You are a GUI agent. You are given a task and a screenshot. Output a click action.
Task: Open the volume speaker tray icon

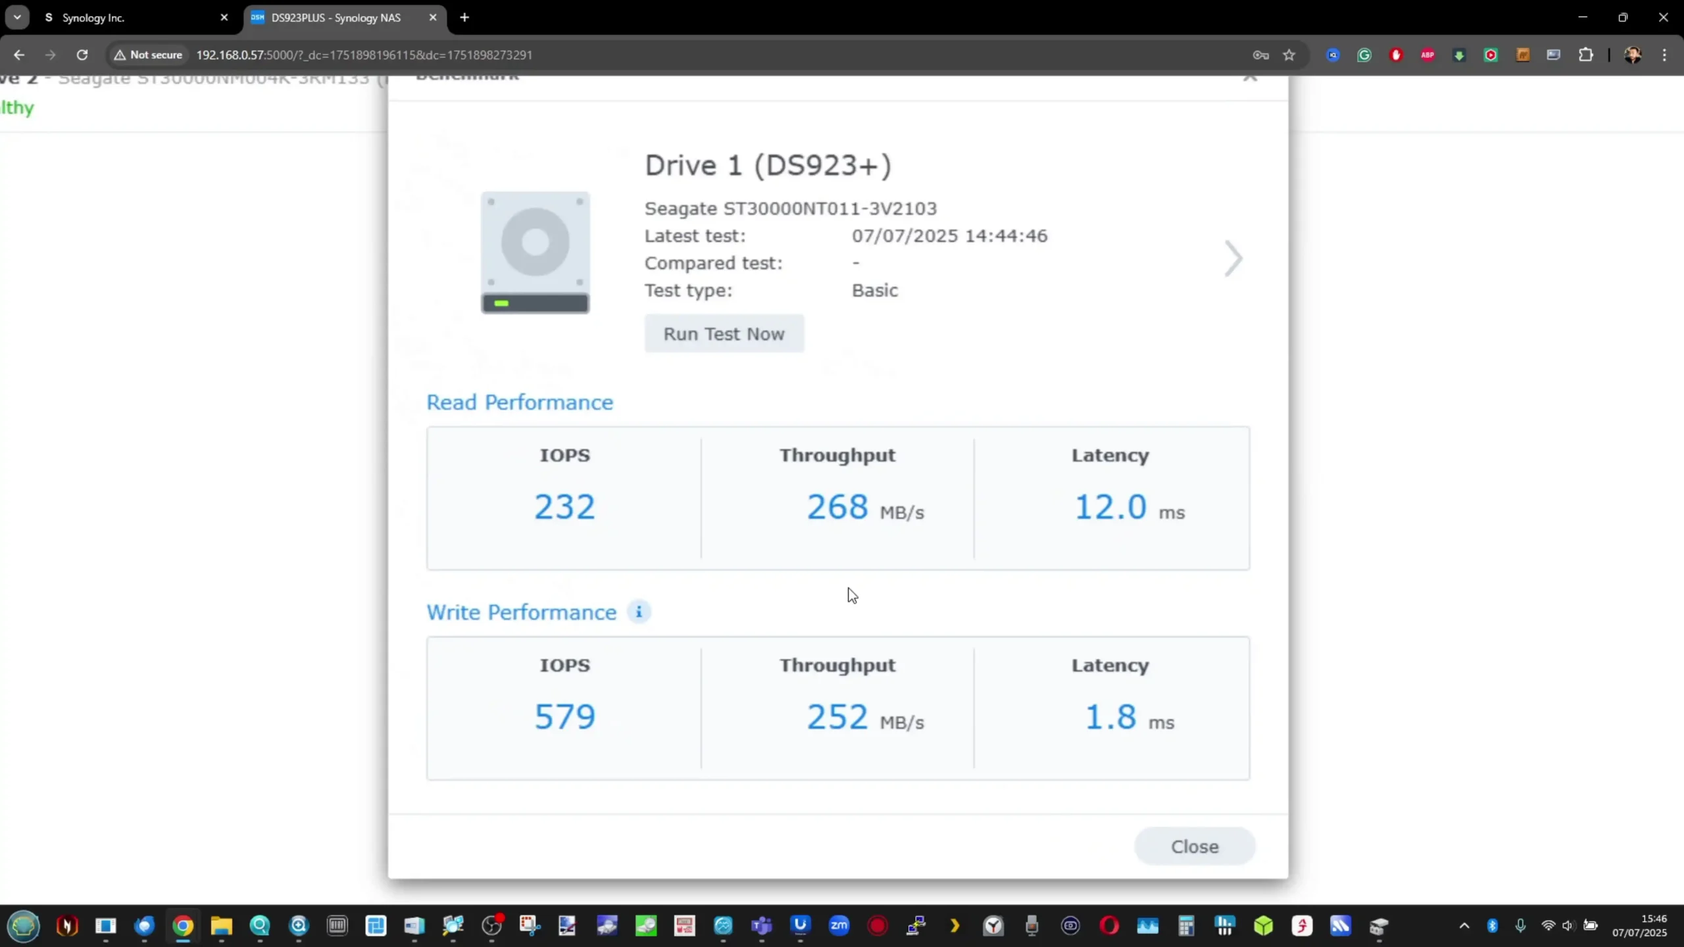(x=1569, y=926)
